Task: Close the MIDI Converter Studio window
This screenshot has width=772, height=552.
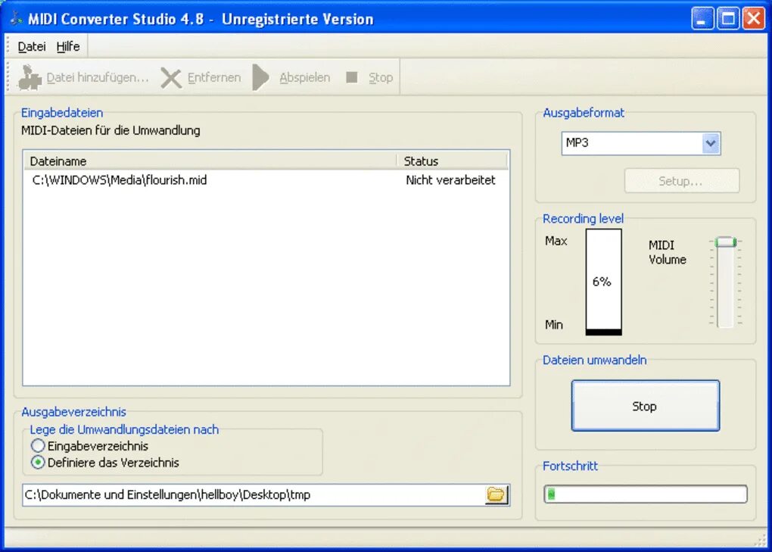Action: (753, 19)
